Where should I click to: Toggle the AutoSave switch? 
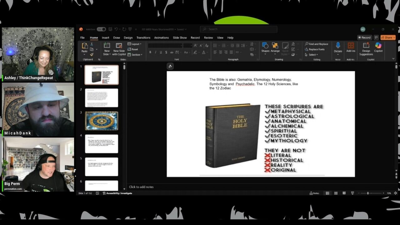(x=101, y=29)
